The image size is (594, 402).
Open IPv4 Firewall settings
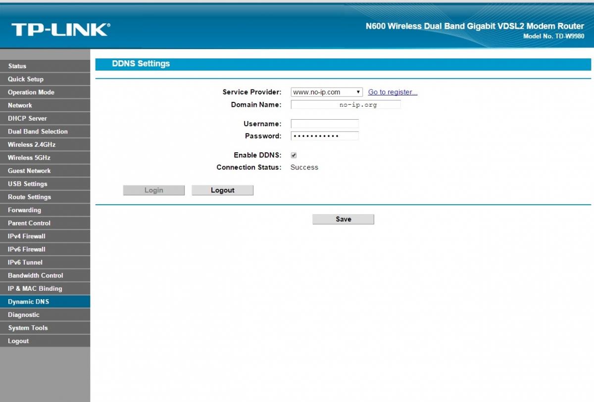(x=45, y=236)
